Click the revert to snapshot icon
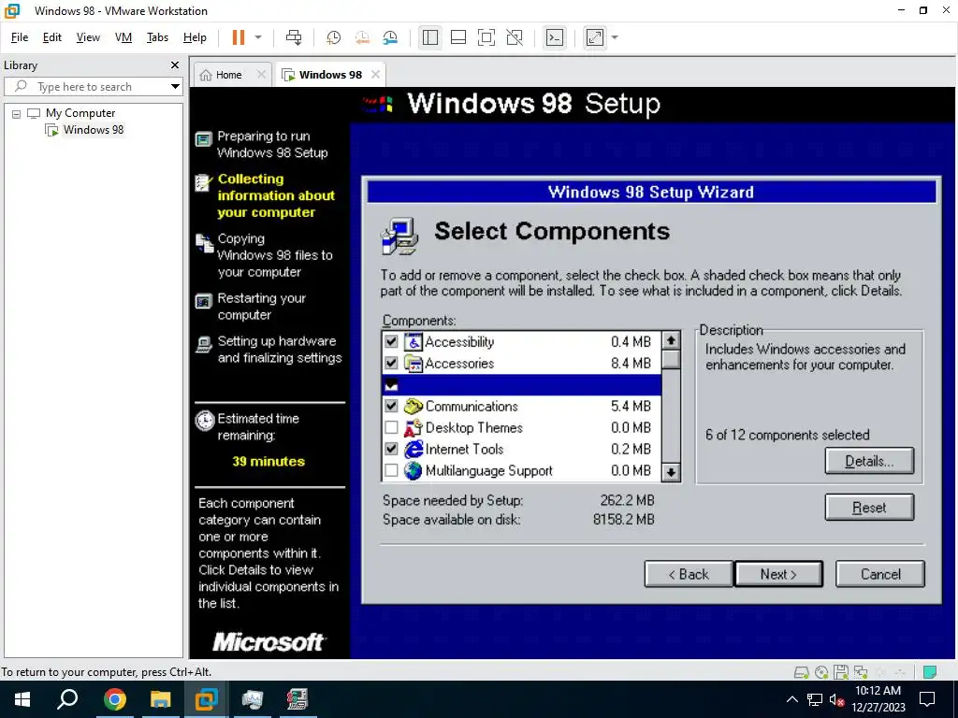The height and width of the screenshot is (718, 958). tap(362, 37)
